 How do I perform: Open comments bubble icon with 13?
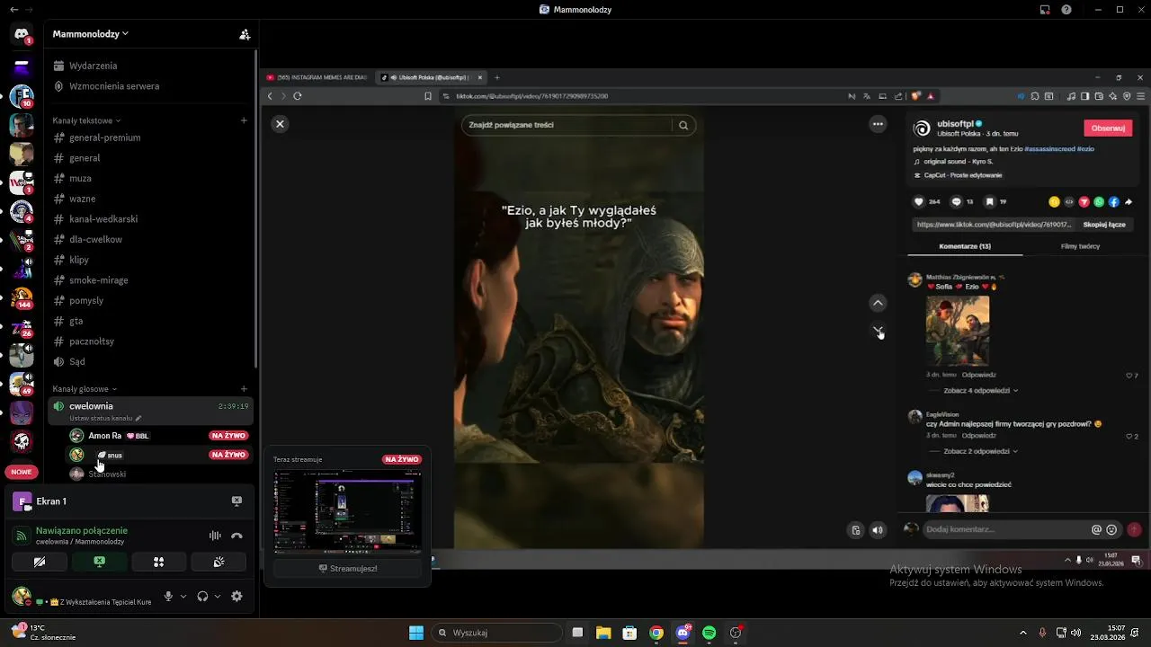(956, 202)
